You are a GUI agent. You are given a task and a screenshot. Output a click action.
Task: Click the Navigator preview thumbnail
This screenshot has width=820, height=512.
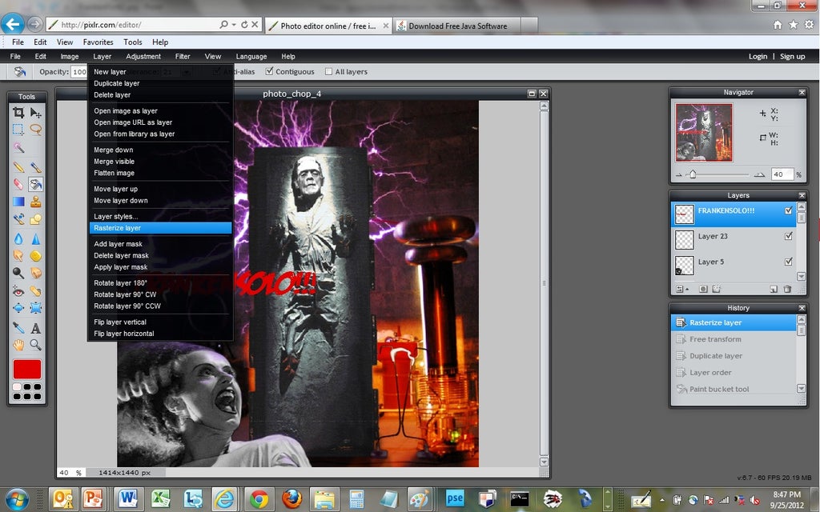pos(703,132)
